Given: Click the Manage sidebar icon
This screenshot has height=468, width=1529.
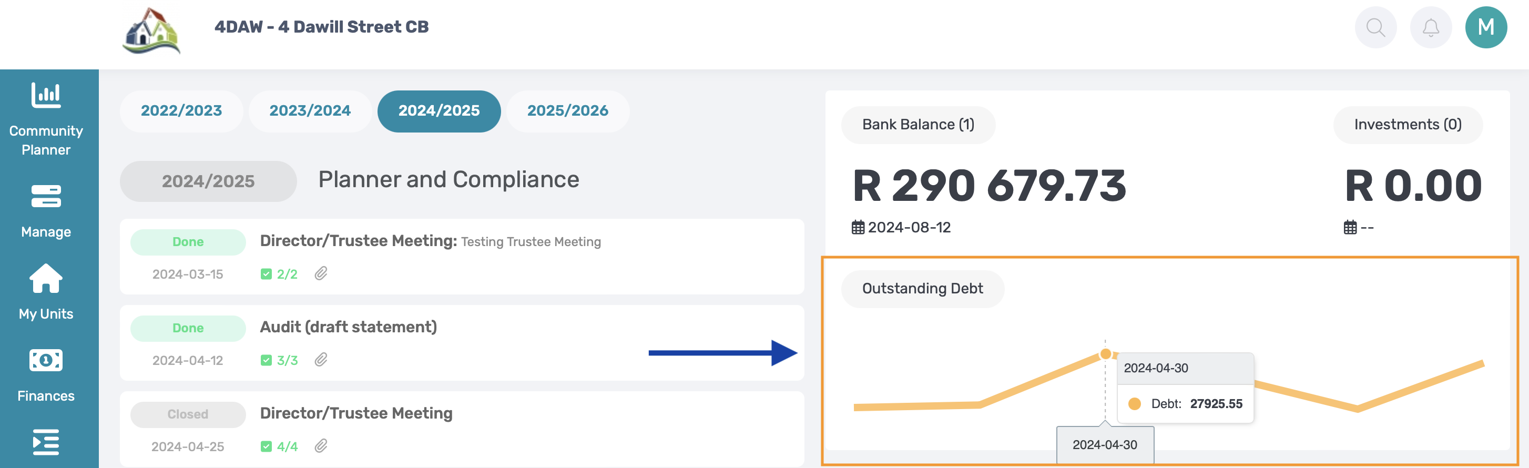Looking at the screenshot, I should coord(46,197).
